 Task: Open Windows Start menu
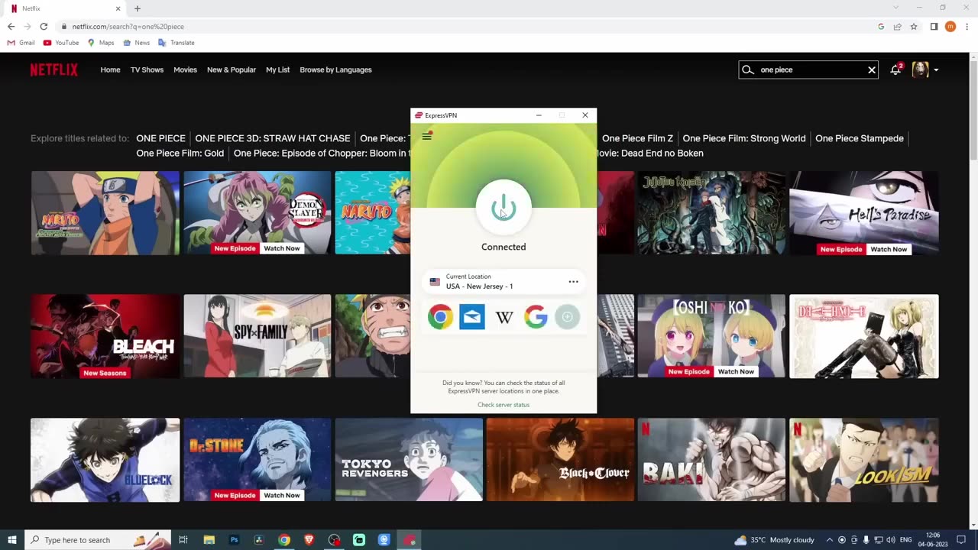[12, 540]
